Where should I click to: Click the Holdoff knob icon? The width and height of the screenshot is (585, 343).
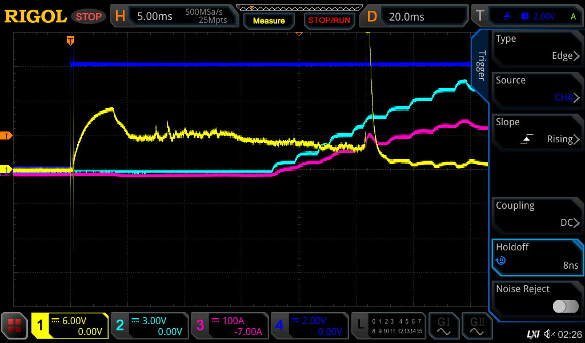[x=501, y=261]
